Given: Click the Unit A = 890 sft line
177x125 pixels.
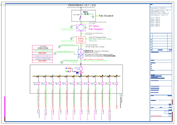Looking at the screenshot, I should pos(155,18).
